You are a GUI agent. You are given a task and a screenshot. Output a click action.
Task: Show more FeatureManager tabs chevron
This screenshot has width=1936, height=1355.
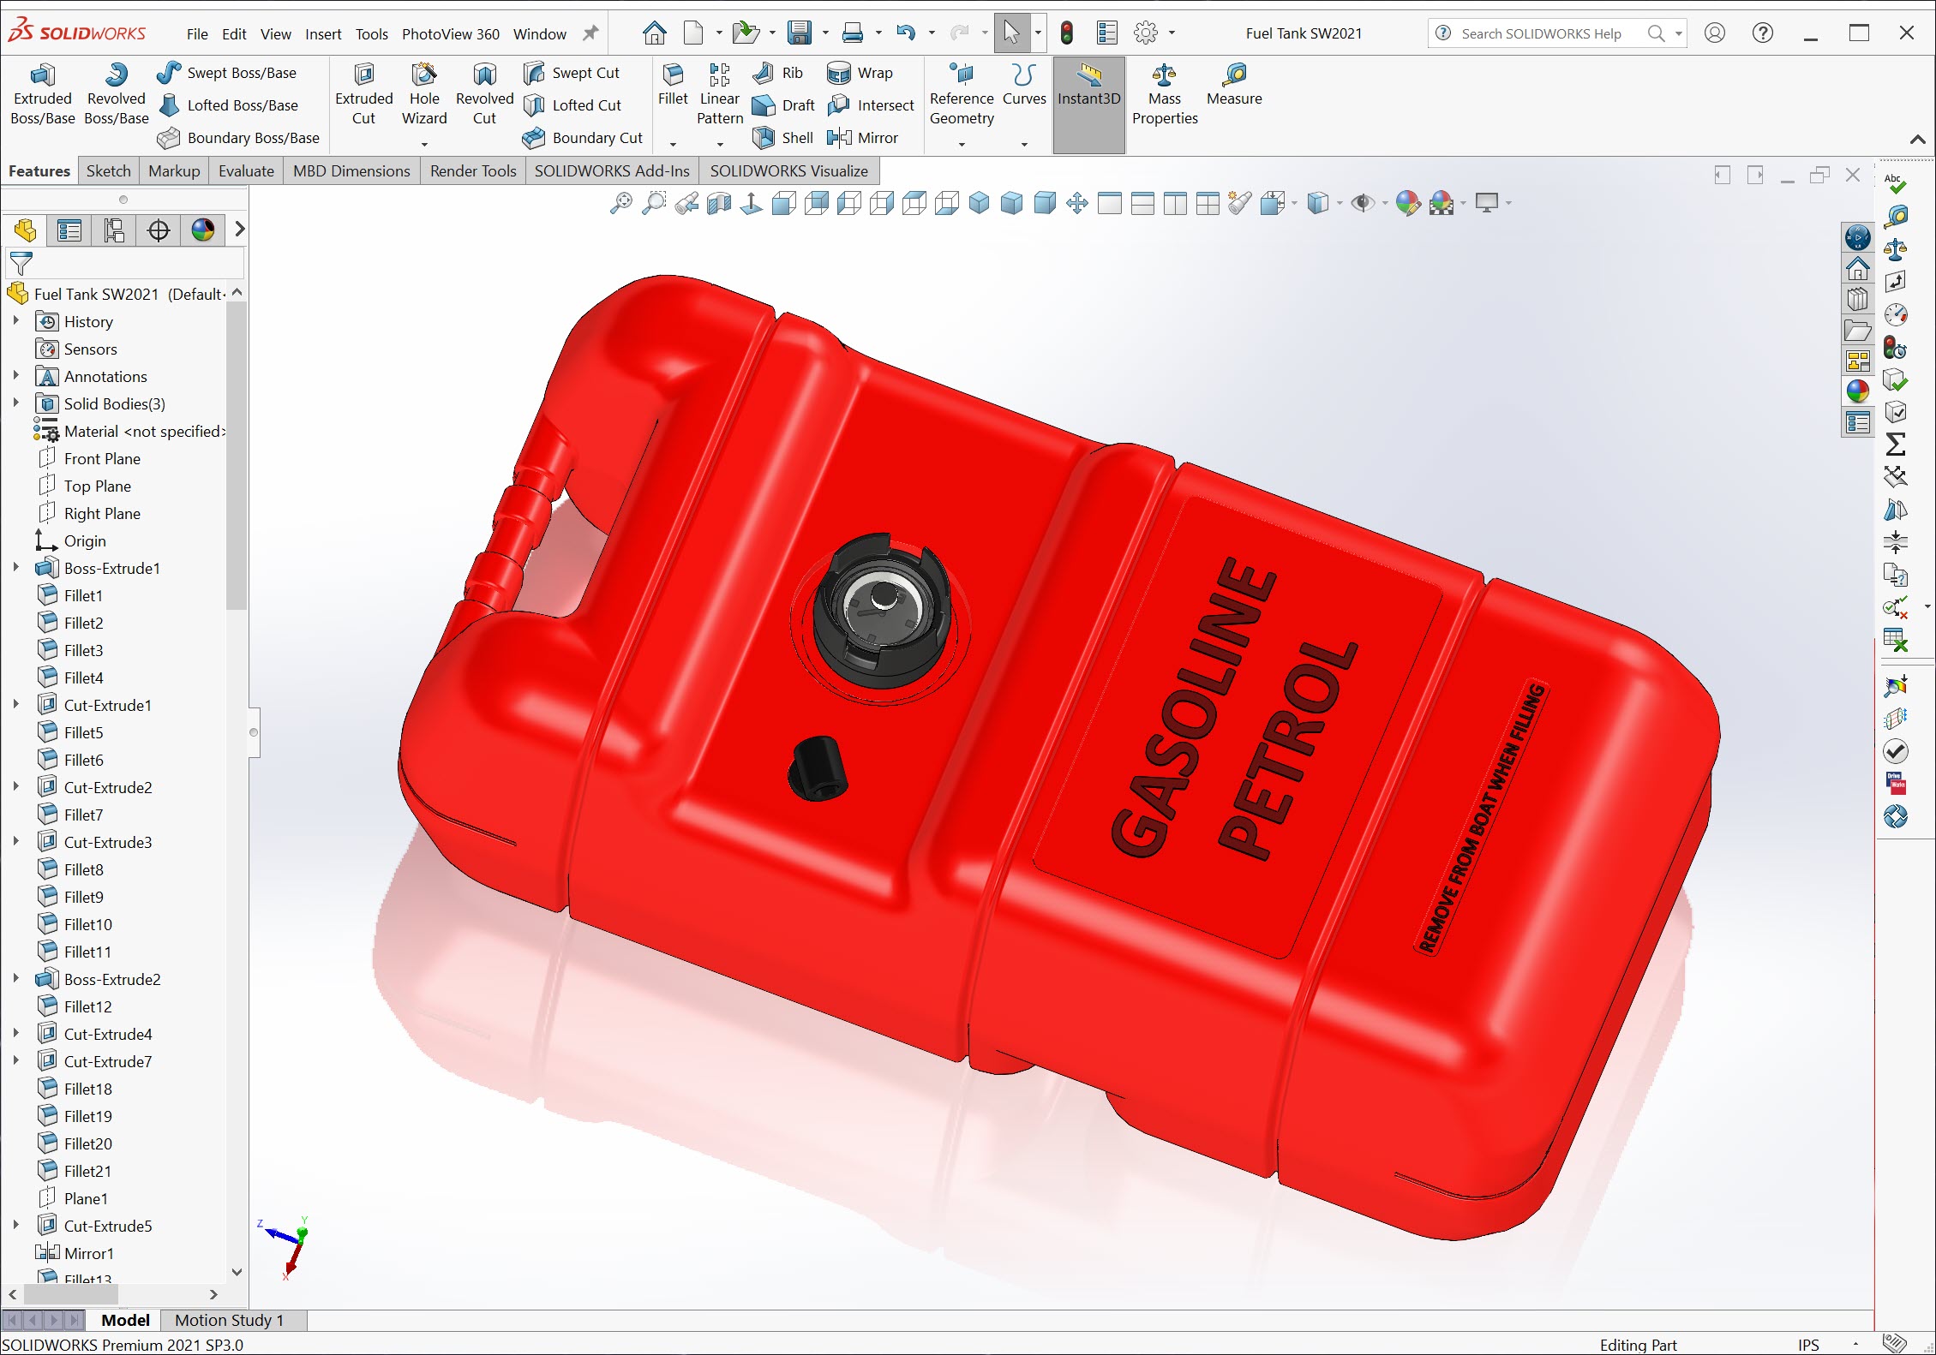point(239,230)
